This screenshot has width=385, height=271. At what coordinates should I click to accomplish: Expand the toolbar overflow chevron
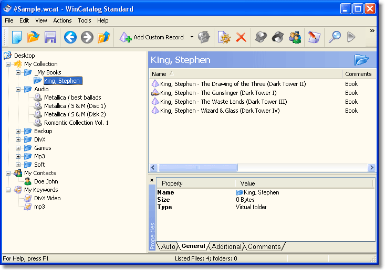[x=372, y=30]
